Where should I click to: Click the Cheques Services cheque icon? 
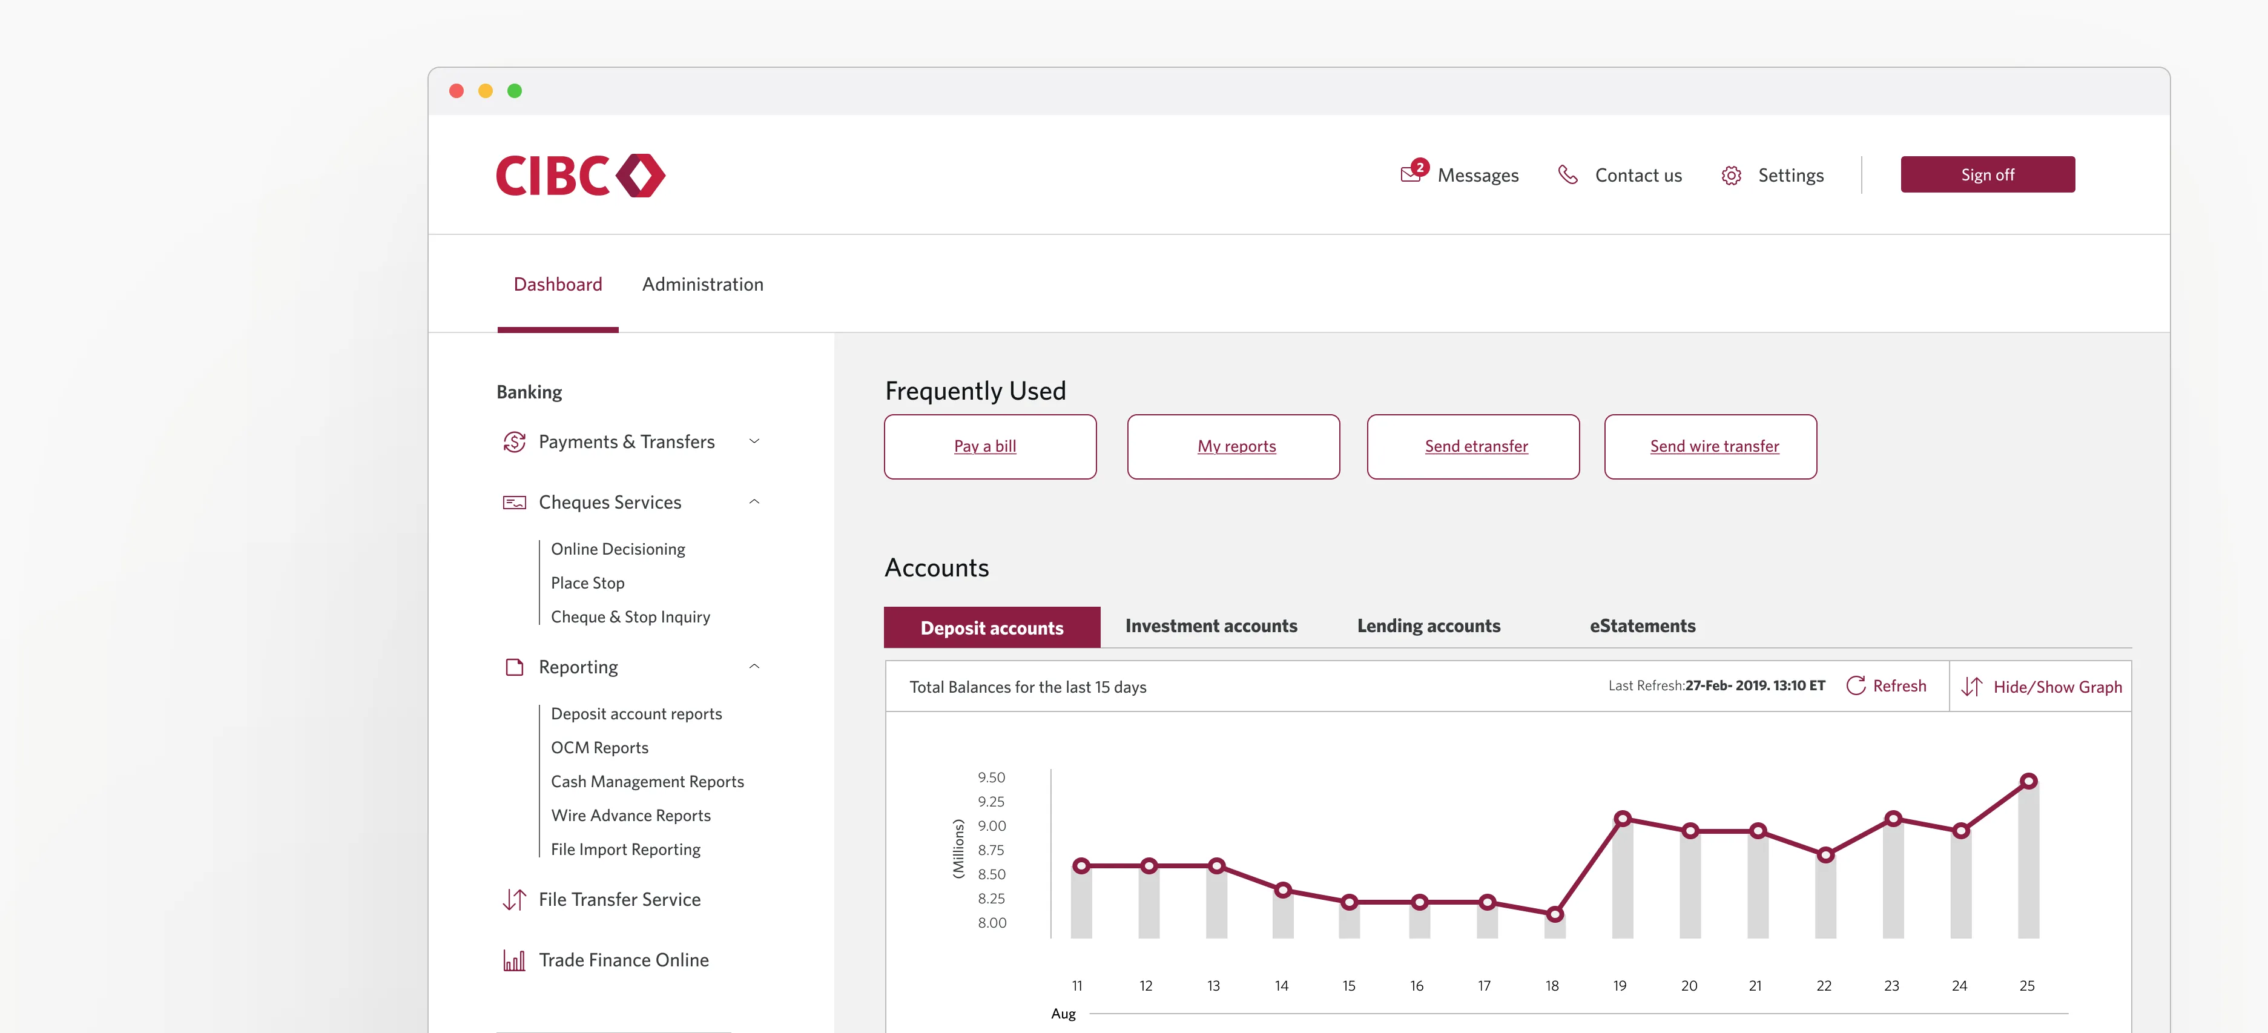click(514, 502)
